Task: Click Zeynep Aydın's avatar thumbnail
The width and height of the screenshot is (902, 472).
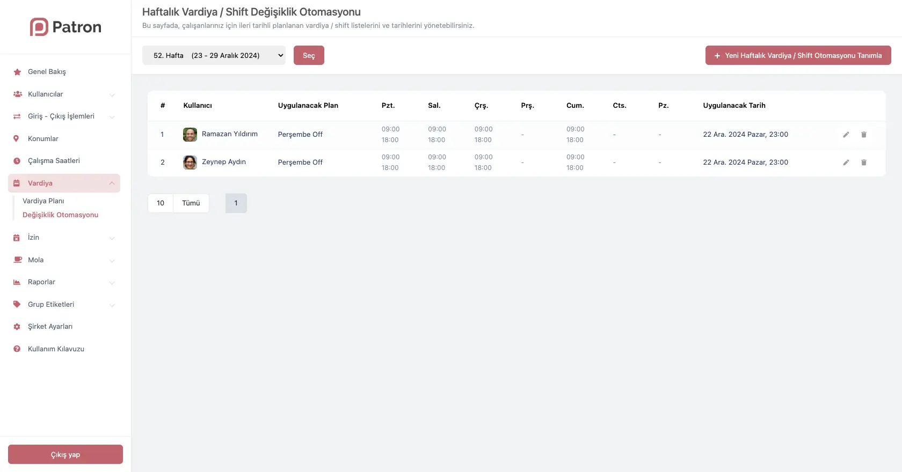Action: 190,163
